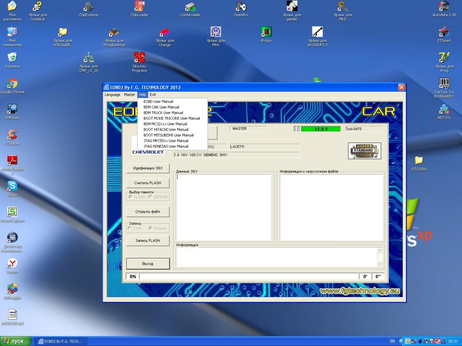
Task: Launch Autodata 3.38 desktop icon
Action: (444, 9)
